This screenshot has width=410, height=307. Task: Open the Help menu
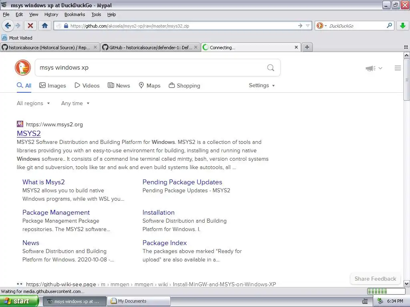coord(111,14)
